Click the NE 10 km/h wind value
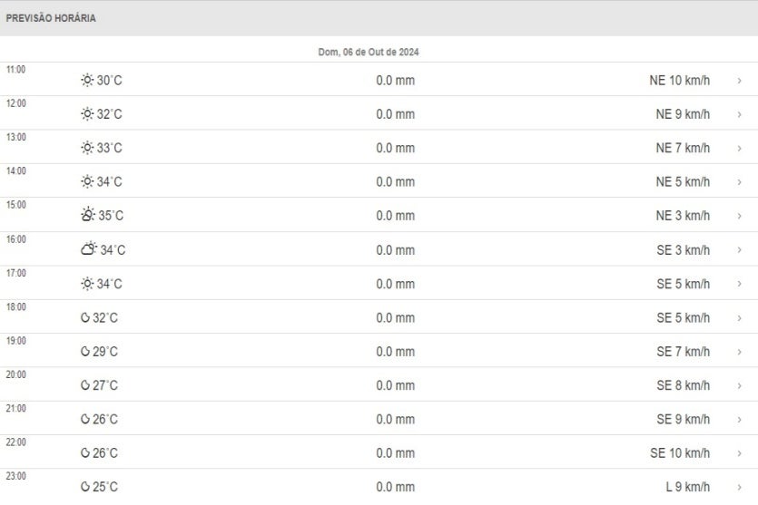 (679, 81)
